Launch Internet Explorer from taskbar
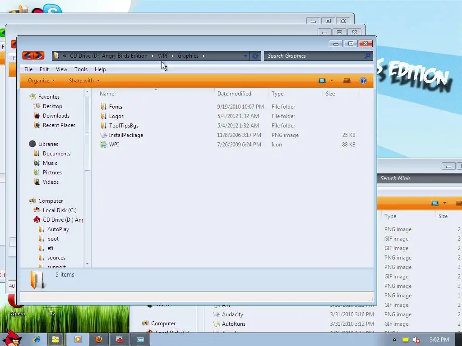 (x=37, y=340)
